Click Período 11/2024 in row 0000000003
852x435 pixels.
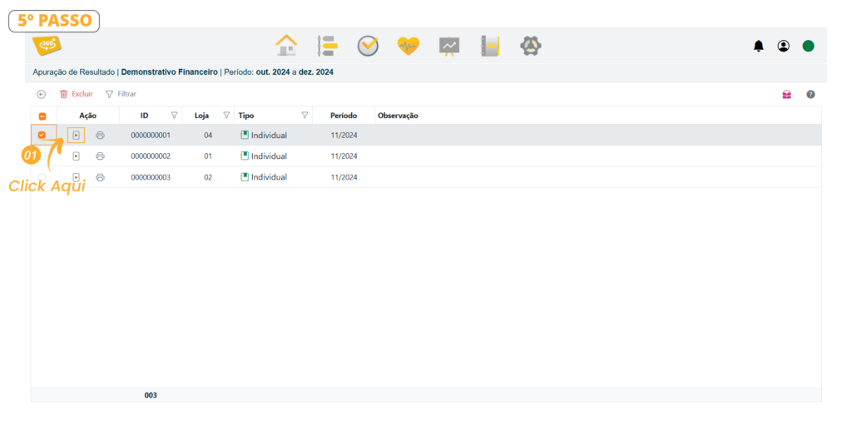click(x=344, y=177)
